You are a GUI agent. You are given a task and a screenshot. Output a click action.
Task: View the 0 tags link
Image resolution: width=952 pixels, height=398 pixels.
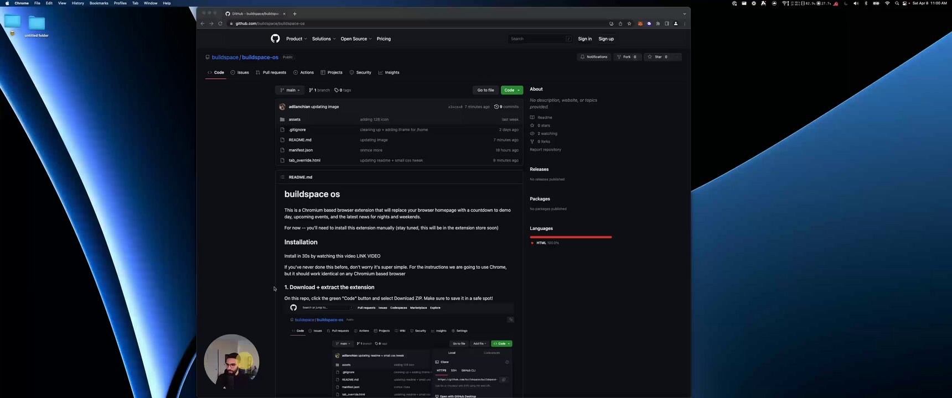(343, 90)
